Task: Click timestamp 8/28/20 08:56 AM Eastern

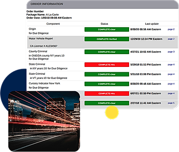Action: pos(146,29)
